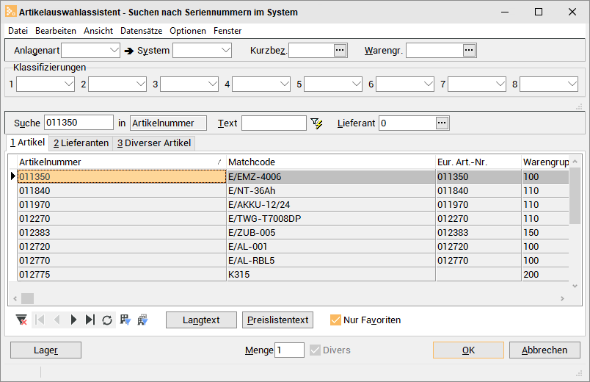Click single building filter icon
This screenshot has height=382, width=590.
tap(125, 320)
